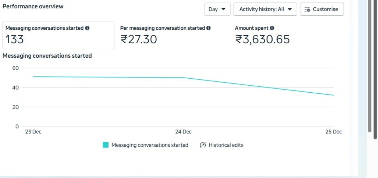Screen dimensions: 378x178
Task: Click info icon beside Messaging conversations started
Action: 87,28
